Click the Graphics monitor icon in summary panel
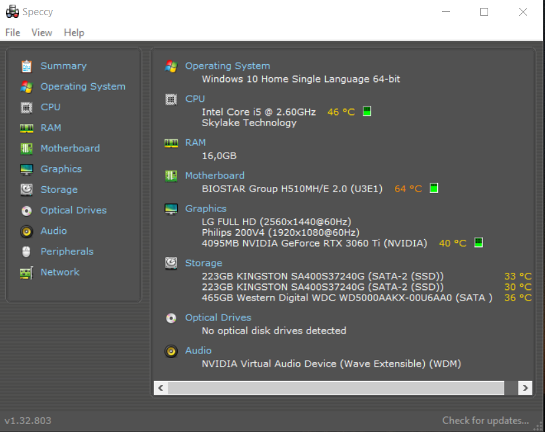 (x=171, y=209)
